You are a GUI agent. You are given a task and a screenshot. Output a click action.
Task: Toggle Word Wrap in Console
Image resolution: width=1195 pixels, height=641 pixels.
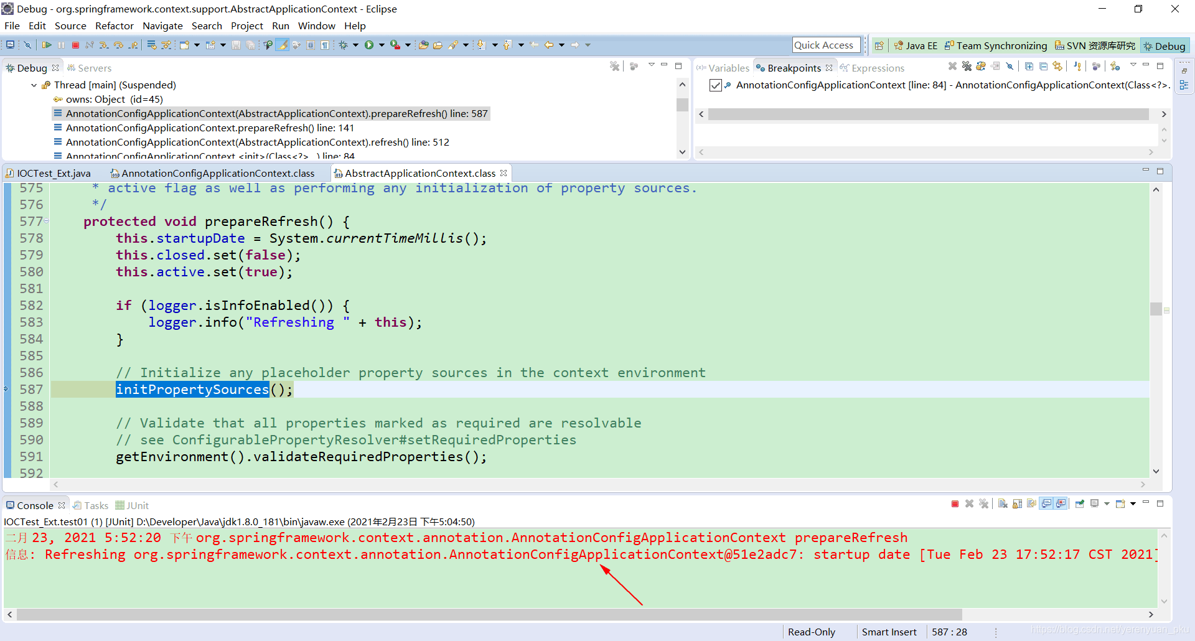coord(1031,503)
